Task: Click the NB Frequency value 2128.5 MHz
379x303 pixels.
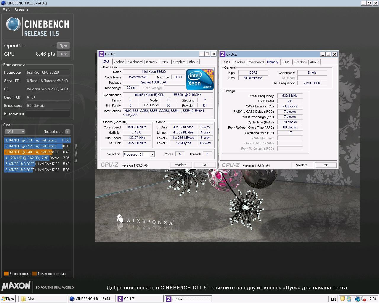Action: (312, 83)
